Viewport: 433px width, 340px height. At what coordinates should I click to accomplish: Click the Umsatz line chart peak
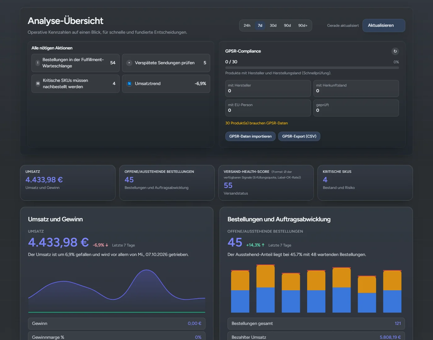[x=146, y=270]
